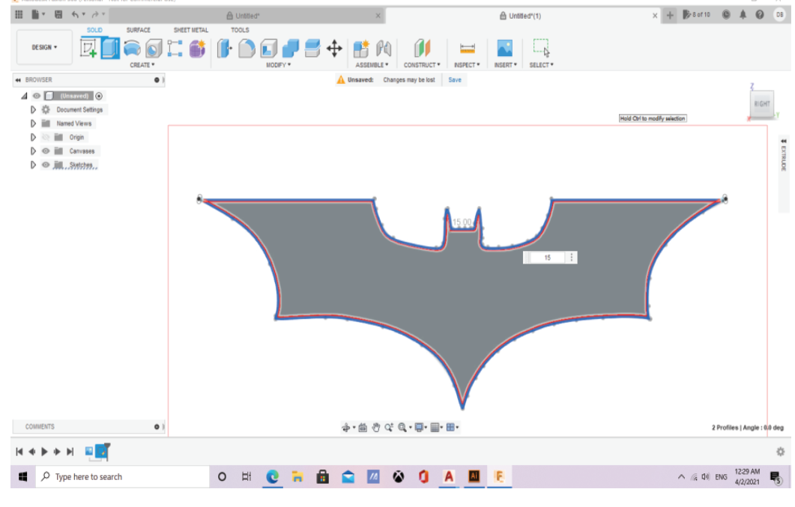This screenshot has height=507, width=795.
Task: Expand the Named Views folder
Action: pyautogui.click(x=34, y=124)
